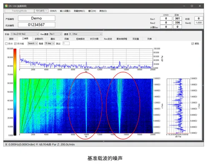The image size is (209, 164).
Task: Switch to the 多图排列 tab
Action: (39, 39)
